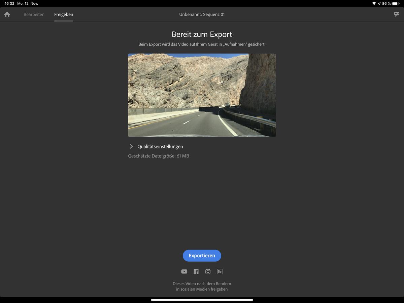
Task: Open the feedback speech bubble icon
Action: tap(397, 14)
